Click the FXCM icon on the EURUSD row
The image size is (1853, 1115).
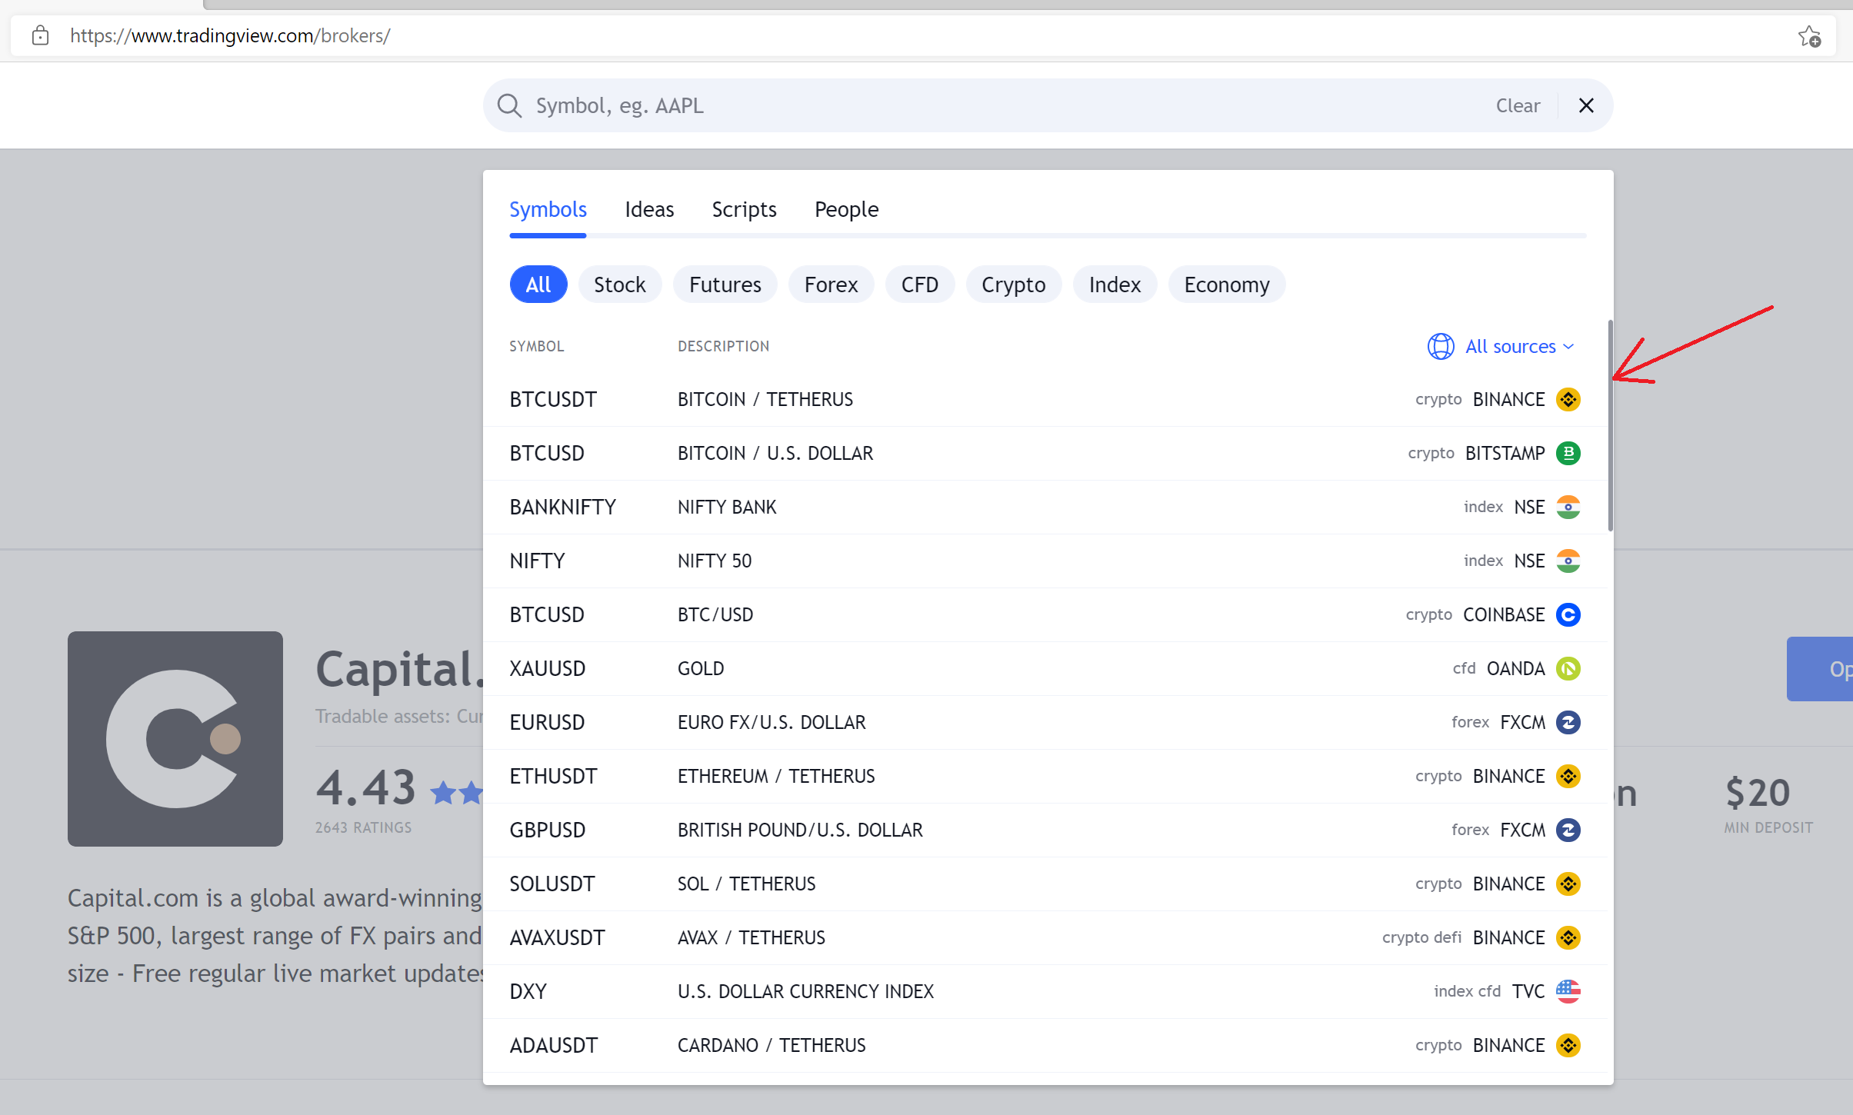(x=1568, y=722)
